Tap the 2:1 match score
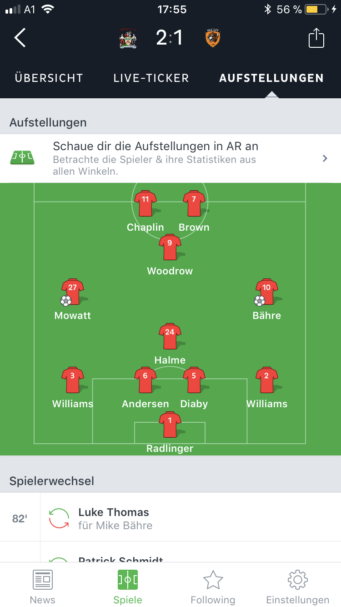This screenshot has height=607, width=341. click(170, 38)
